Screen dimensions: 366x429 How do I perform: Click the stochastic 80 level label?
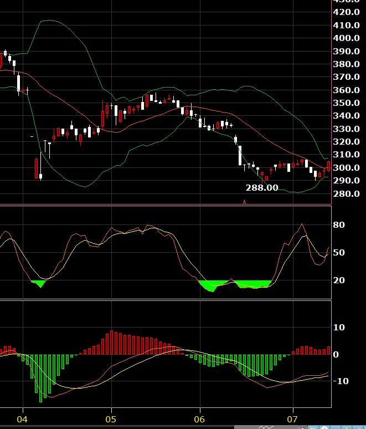pyautogui.click(x=339, y=225)
